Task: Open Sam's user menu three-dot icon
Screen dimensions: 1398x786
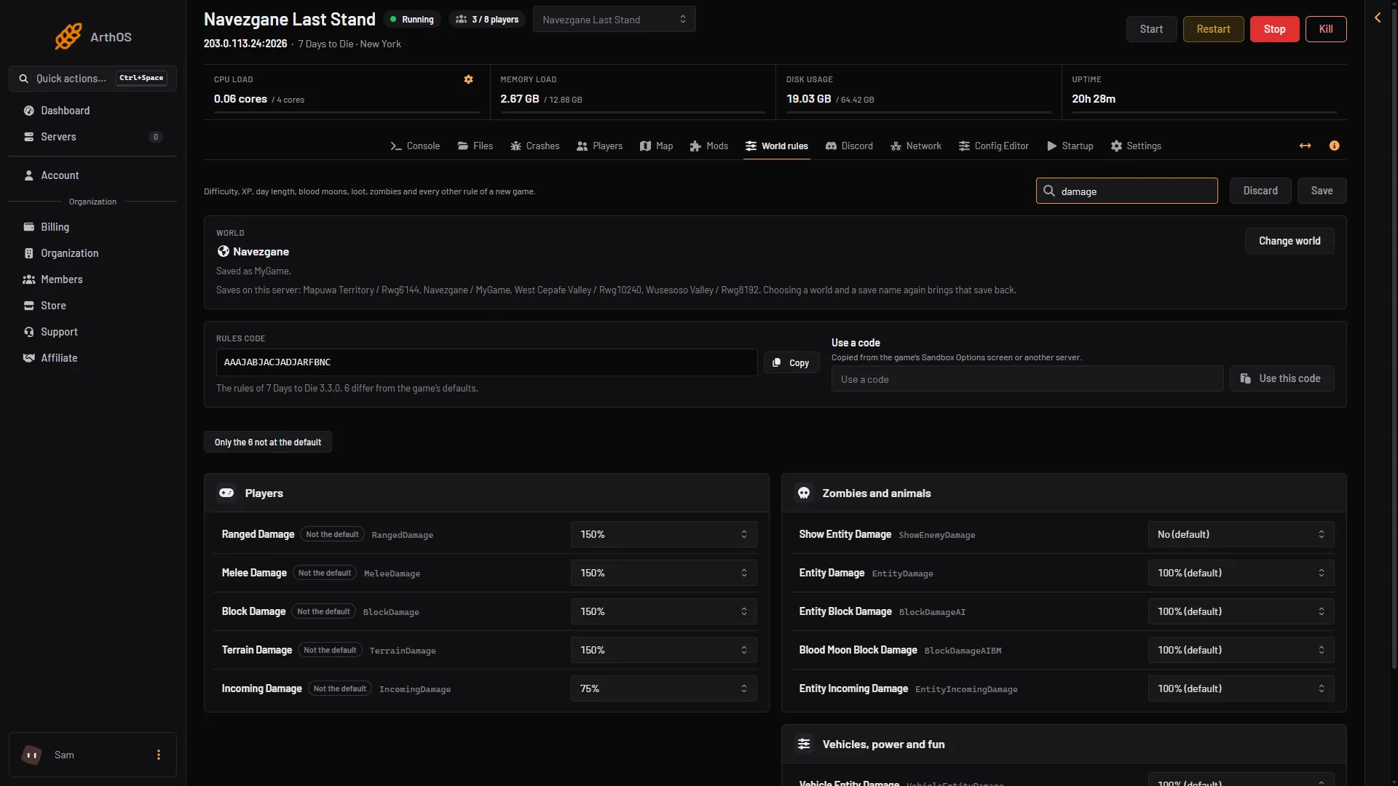Action: point(159,755)
